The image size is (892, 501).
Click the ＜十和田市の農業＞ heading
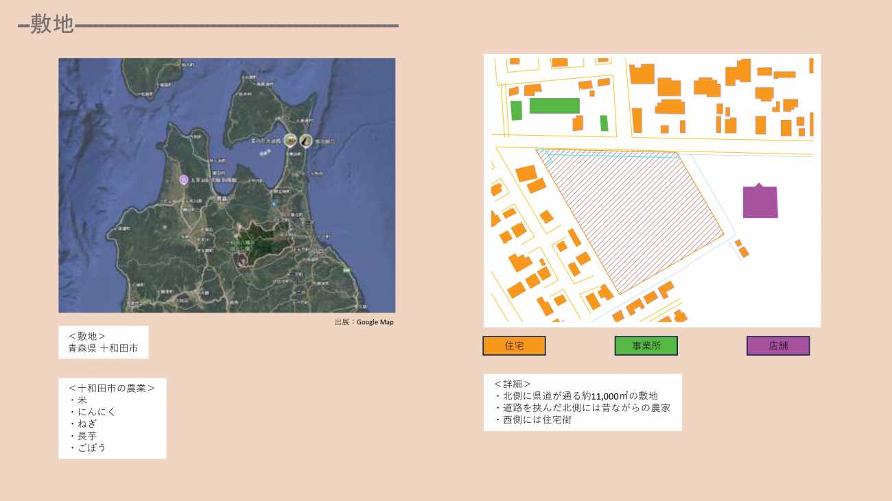(x=112, y=388)
